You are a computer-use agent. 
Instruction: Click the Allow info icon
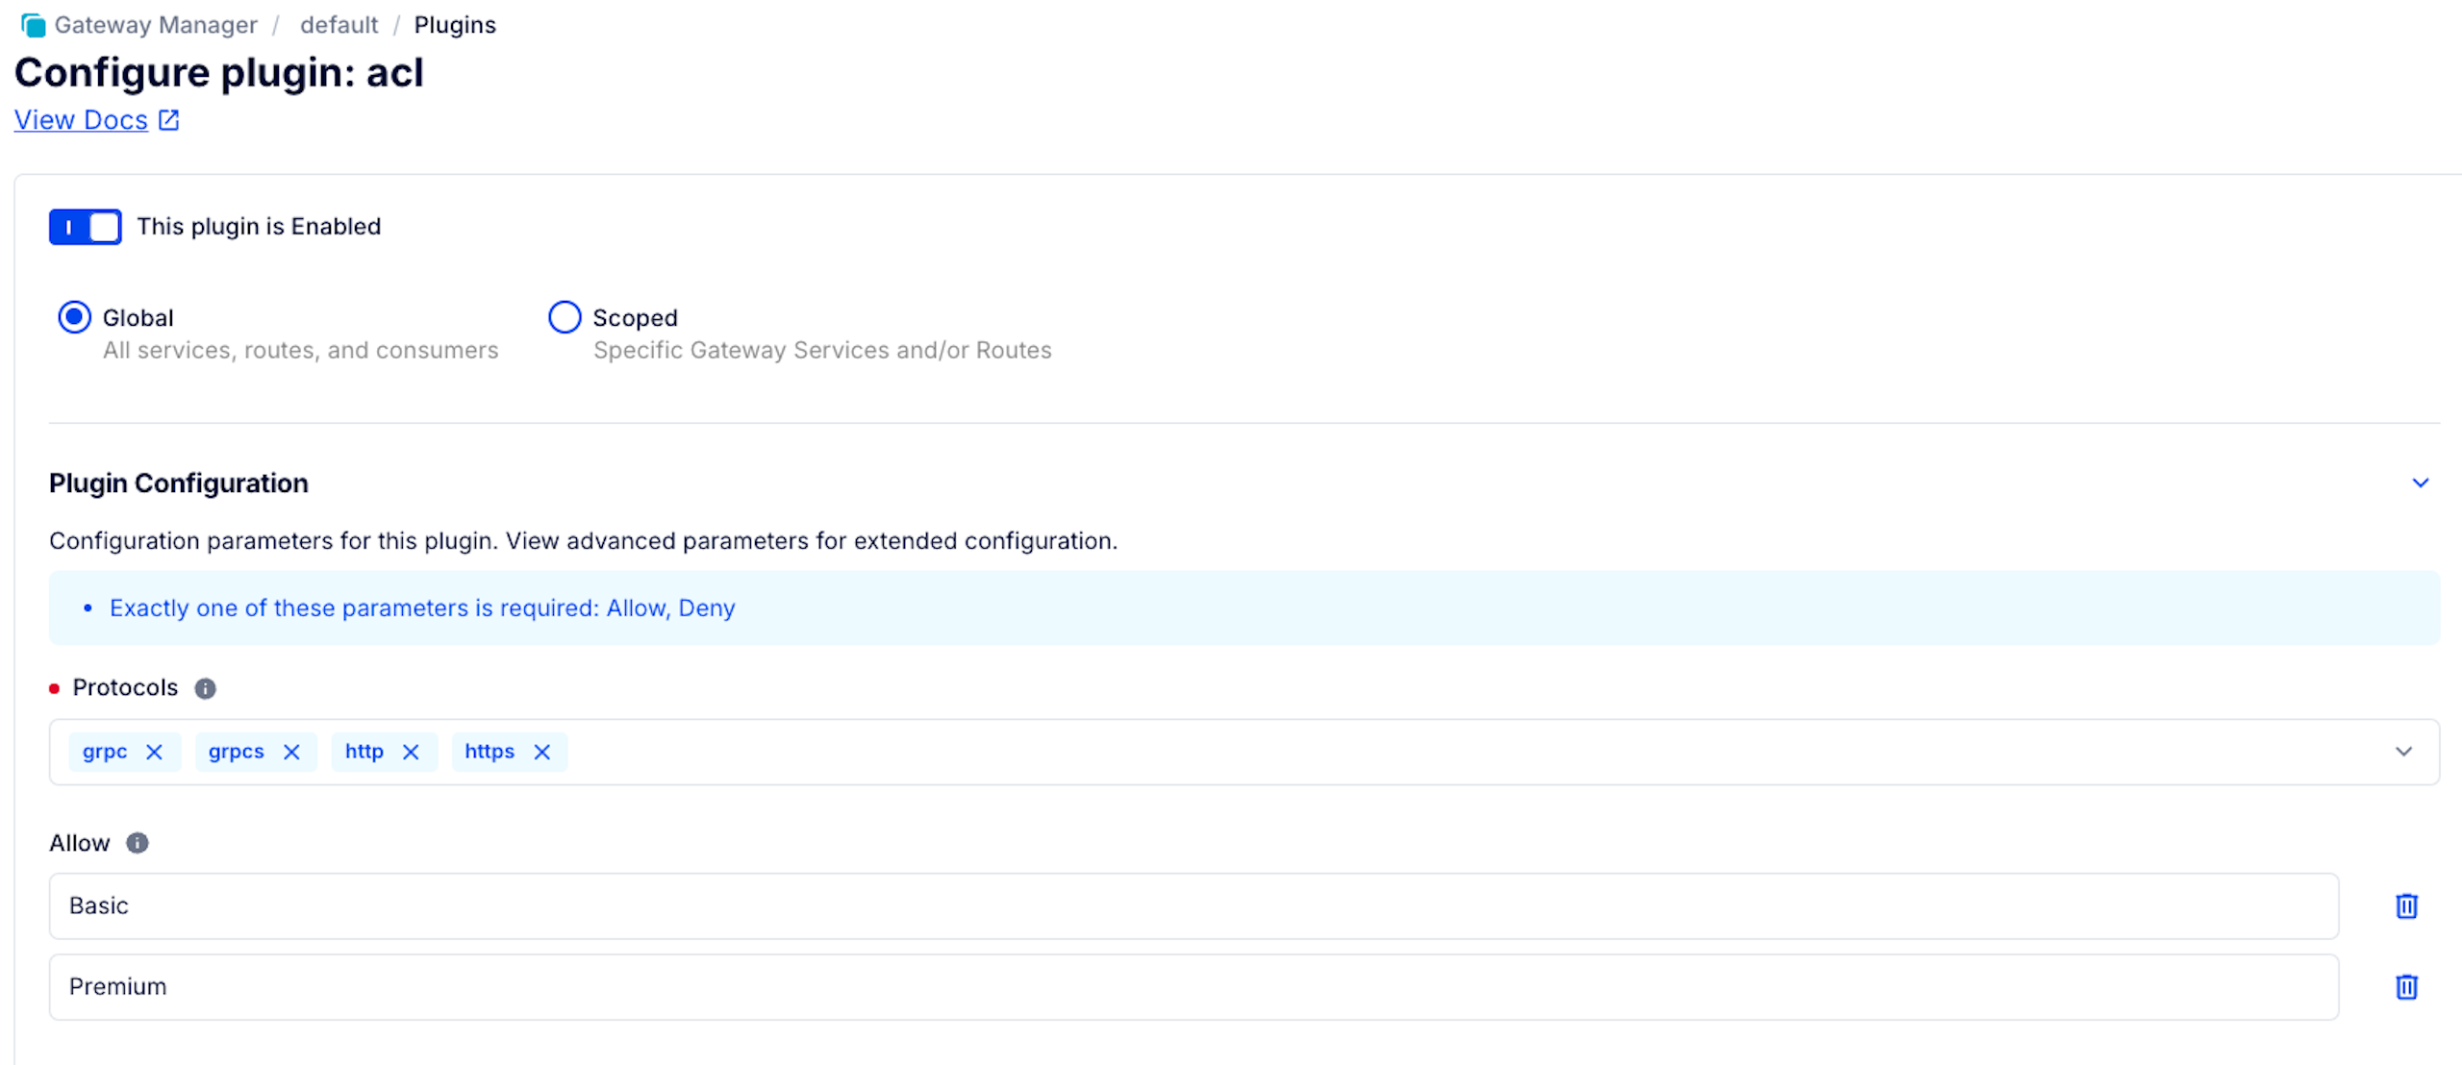tap(138, 843)
